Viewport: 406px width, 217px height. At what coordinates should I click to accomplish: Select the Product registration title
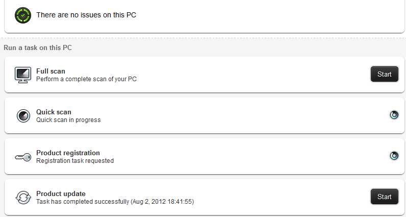point(68,153)
